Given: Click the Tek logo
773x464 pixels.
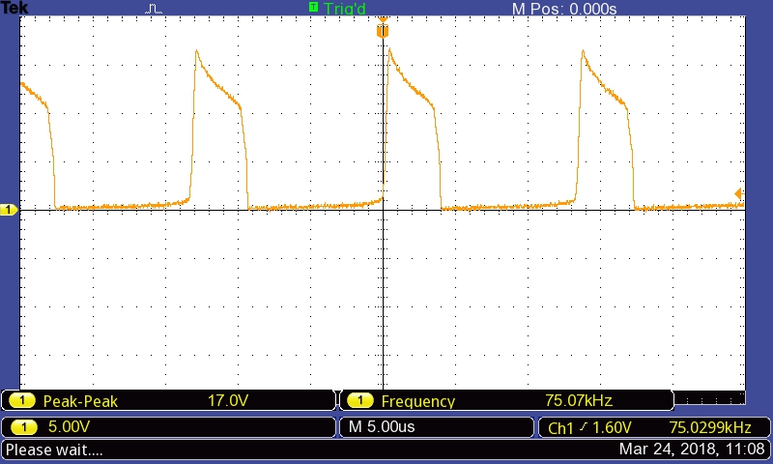Looking at the screenshot, I should pyautogui.click(x=14, y=8).
